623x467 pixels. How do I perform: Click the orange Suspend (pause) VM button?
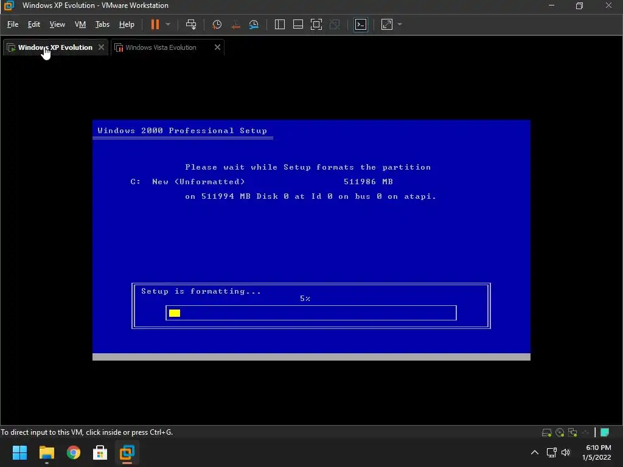click(x=155, y=24)
